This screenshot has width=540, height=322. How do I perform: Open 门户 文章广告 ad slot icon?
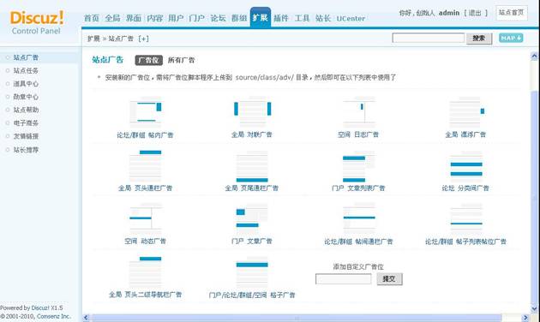252,218
